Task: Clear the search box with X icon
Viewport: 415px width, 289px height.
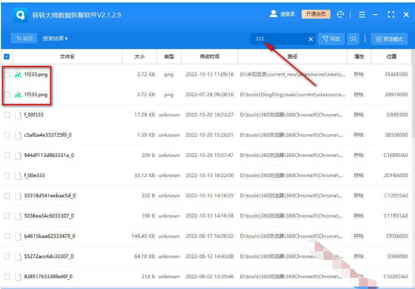Action: [311, 39]
